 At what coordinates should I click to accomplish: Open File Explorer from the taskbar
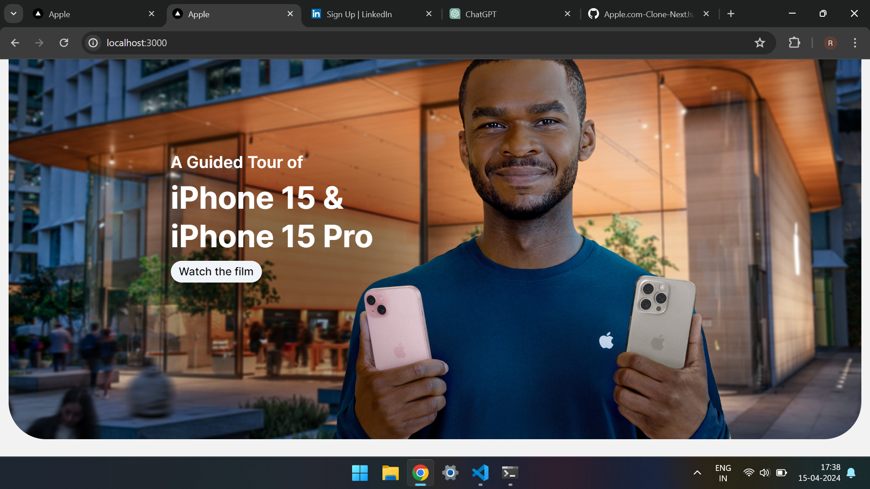[390, 473]
